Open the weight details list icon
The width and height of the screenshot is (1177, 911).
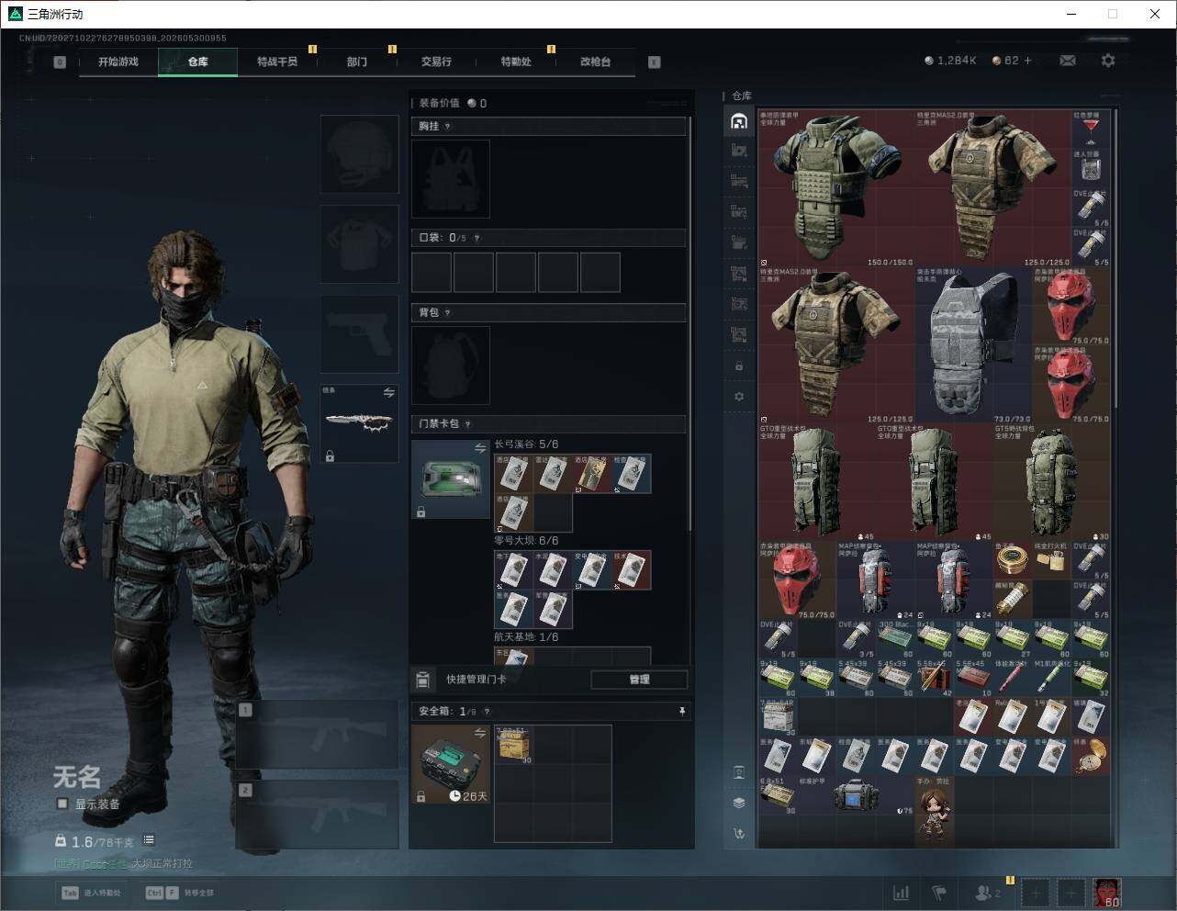[x=149, y=840]
